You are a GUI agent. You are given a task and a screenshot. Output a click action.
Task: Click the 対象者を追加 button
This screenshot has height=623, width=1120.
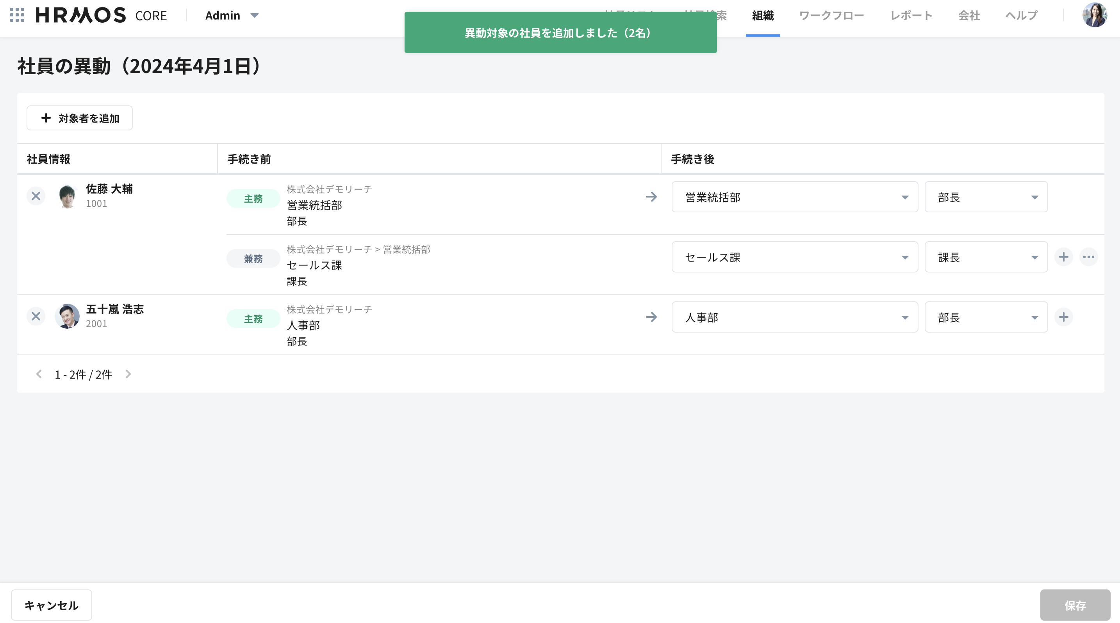(80, 118)
